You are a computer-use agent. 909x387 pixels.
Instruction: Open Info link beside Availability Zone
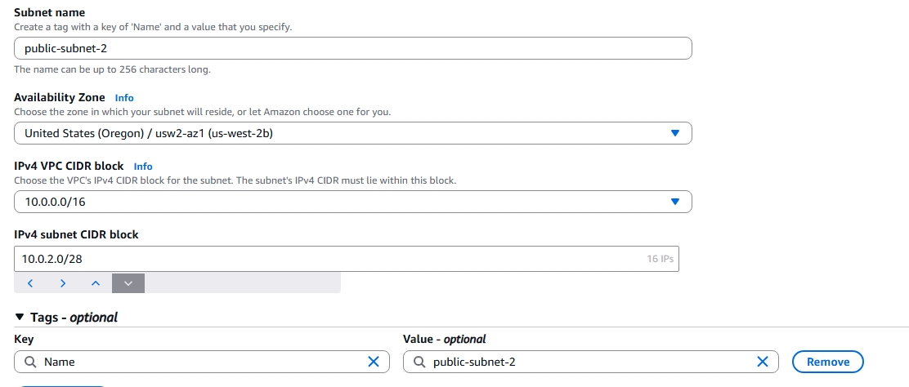click(x=124, y=98)
